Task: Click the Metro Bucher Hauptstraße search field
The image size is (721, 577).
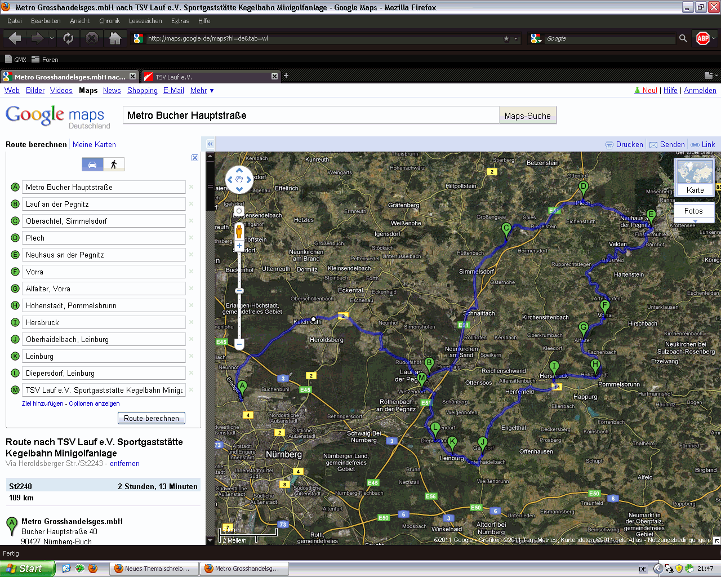Action: tap(311, 116)
